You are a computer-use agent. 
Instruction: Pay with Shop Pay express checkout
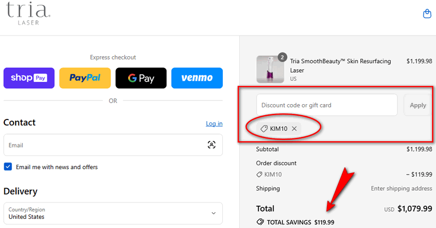click(x=29, y=78)
